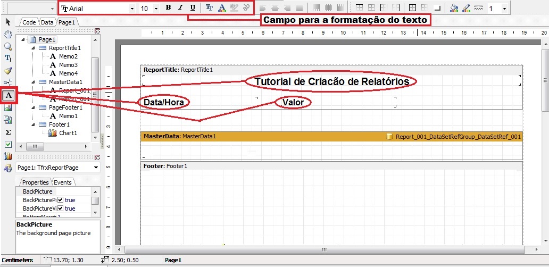Select the BackPicture property row
The height and width of the screenshot is (267, 549).
click(x=55, y=191)
